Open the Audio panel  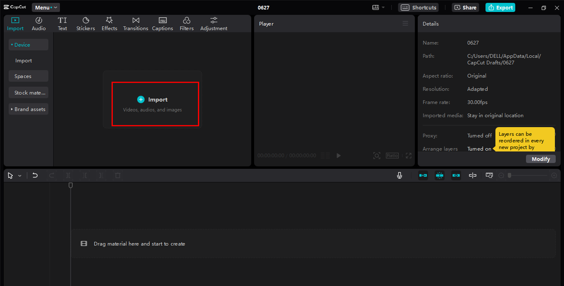pyautogui.click(x=39, y=24)
